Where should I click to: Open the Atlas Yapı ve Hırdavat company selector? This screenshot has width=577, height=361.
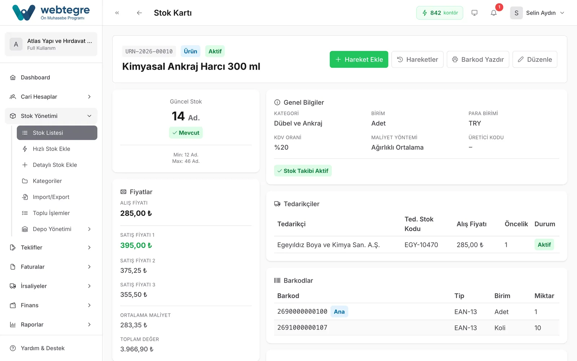(51, 44)
